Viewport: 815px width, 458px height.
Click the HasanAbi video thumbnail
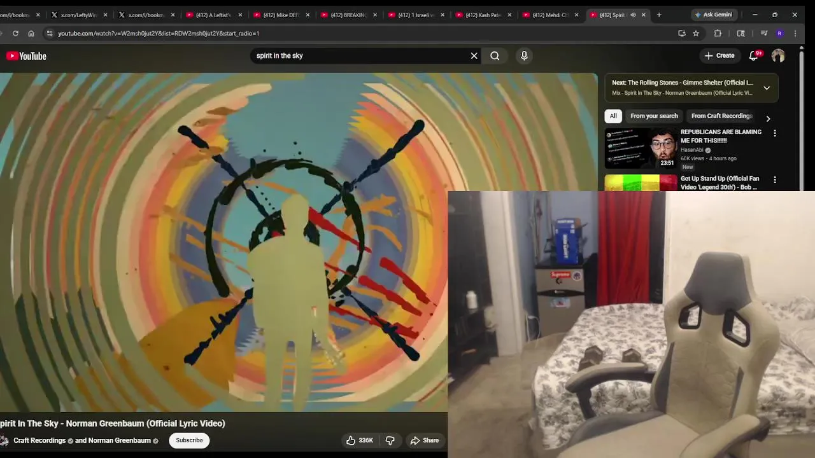[641, 148]
